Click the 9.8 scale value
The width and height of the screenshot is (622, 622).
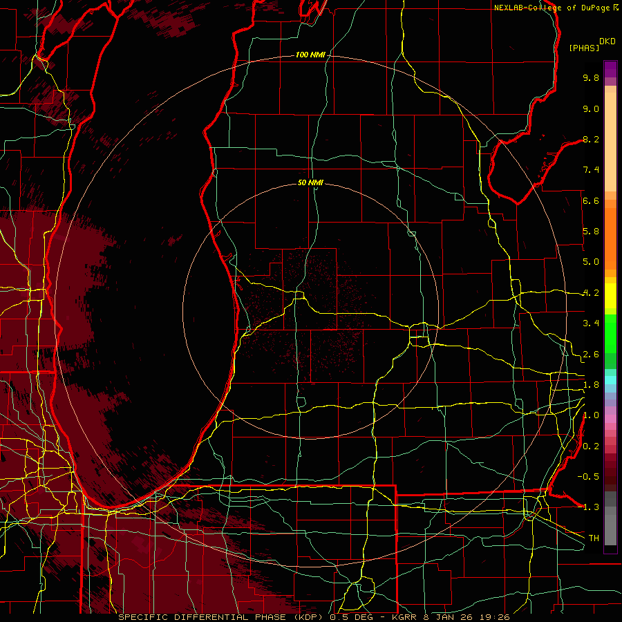[x=591, y=77]
